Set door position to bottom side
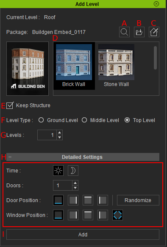167x247 pixels. tap(58, 200)
